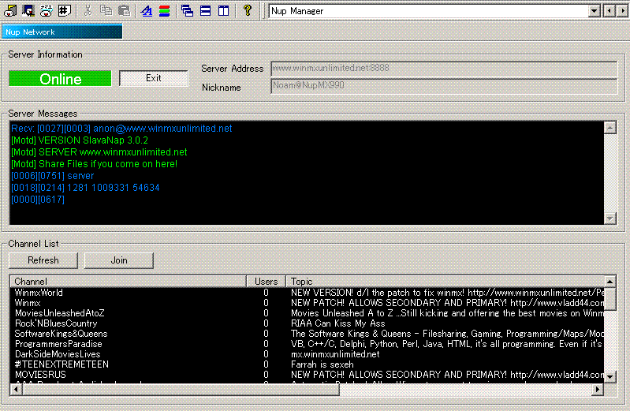The image size is (630, 411).
Task: Click the '[Motd] VERSION SlavaNap 3.0.2' message
Action: coord(80,140)
